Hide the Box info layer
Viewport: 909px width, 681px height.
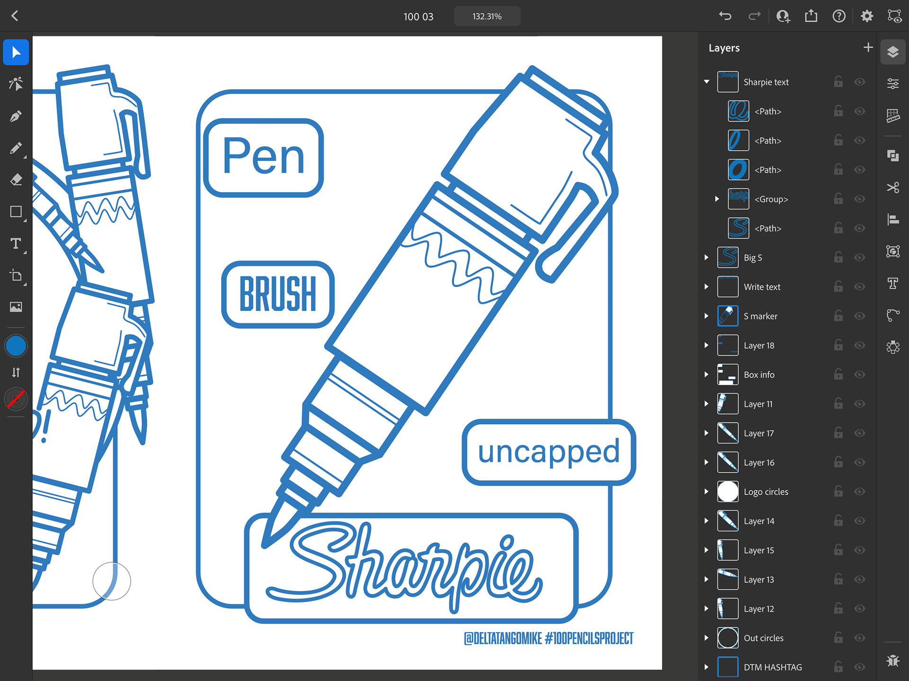860,374
